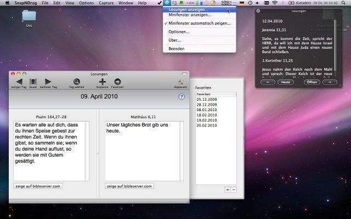Click the 'heute' today toolbar icon
Viewport: 351px width, 219px height.
coord(33,82)
